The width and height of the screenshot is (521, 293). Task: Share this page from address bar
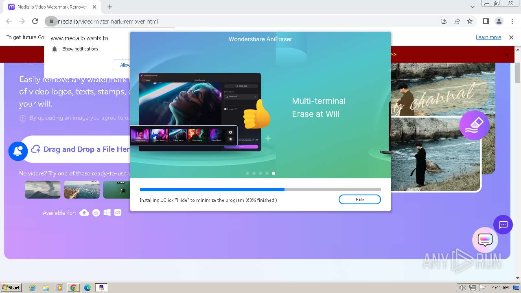457,21
